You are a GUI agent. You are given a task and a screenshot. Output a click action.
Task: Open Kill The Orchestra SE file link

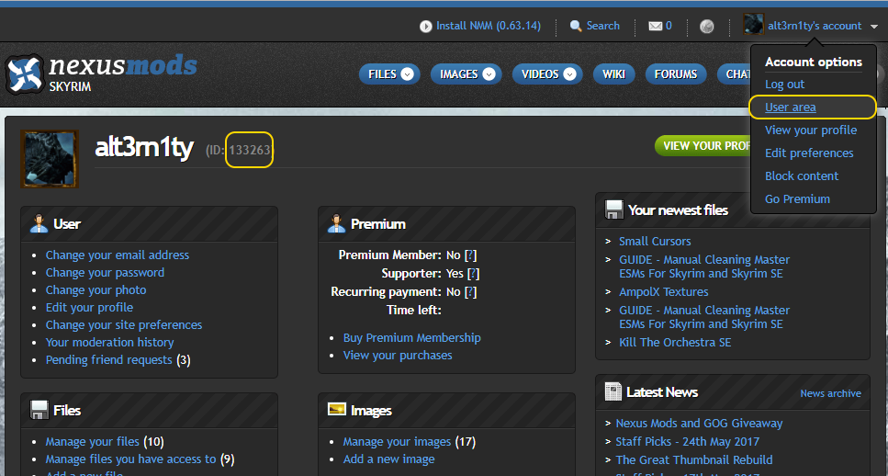tap(675, 342)
